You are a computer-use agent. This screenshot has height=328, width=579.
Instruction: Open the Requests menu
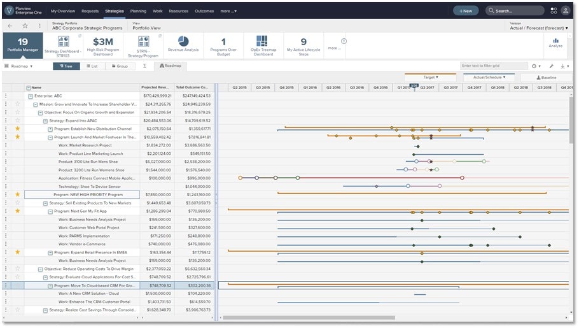coord(90,11)
